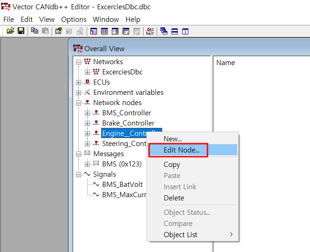Image resolution: width=310 pixels, height=252 pixels.
Task: Click the Networks tree node icon
Action: 87,61
